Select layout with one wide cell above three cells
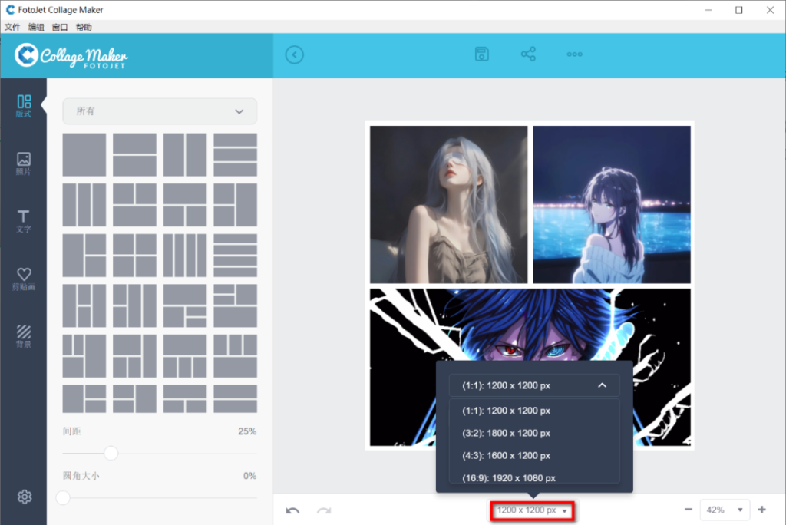 (185, 356)
